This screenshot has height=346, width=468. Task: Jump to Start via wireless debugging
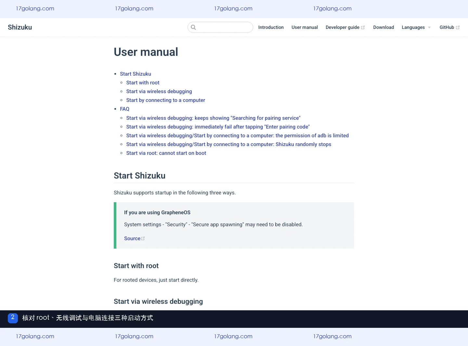159,92
